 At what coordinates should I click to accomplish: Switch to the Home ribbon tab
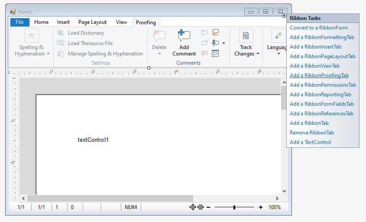tap(41, 22)
